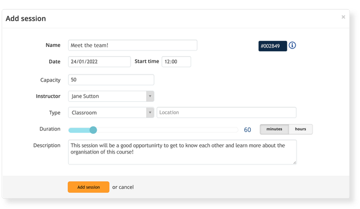The width and height of the screenshot is (360, 209).
Task: Click the Instructor field label
Action: coord(48,96)
